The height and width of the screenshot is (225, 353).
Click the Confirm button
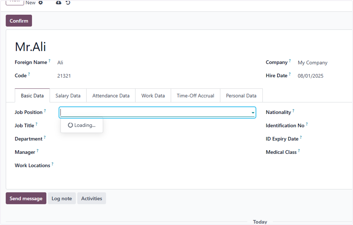pos(19,21)
